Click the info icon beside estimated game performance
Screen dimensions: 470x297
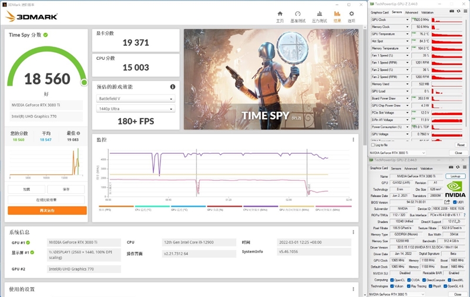[173, 87]
